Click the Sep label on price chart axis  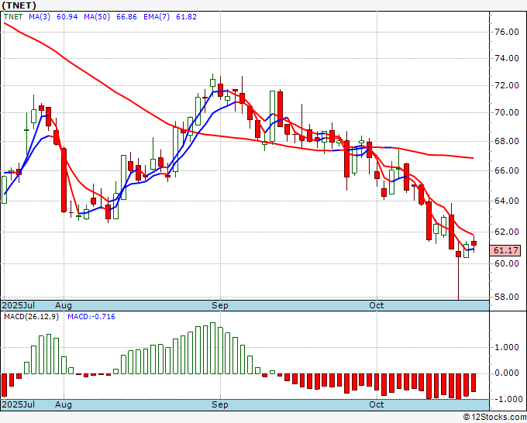tap(220, 305)
